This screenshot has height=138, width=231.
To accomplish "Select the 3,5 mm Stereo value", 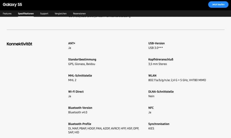I will tap(157, 64).
